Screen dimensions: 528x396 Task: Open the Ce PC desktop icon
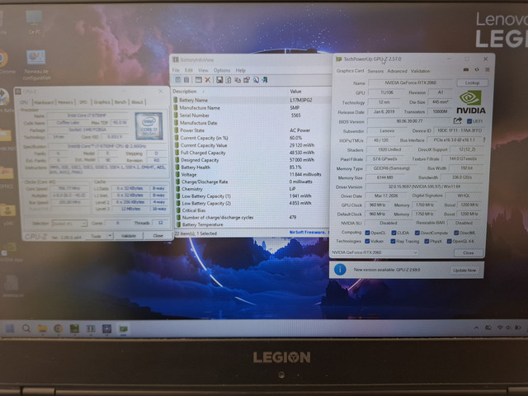click(x=35, y=22)
